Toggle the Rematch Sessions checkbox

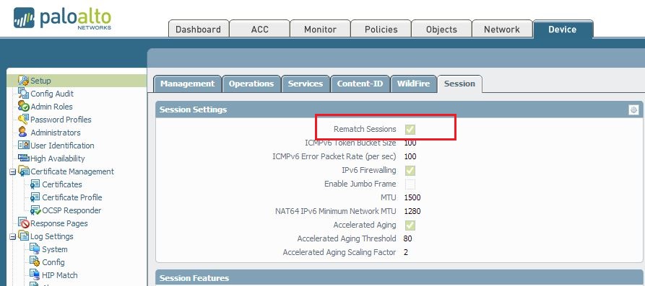(410, 130)
